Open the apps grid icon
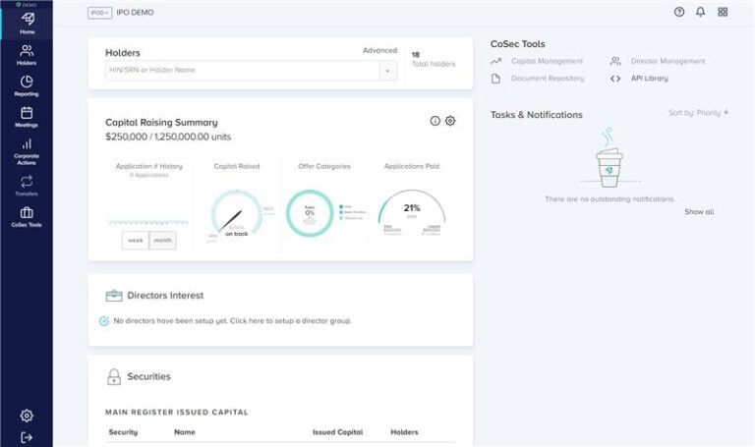Image resolution: width=755 pixels, height=447 pixels. click(723, 12)
